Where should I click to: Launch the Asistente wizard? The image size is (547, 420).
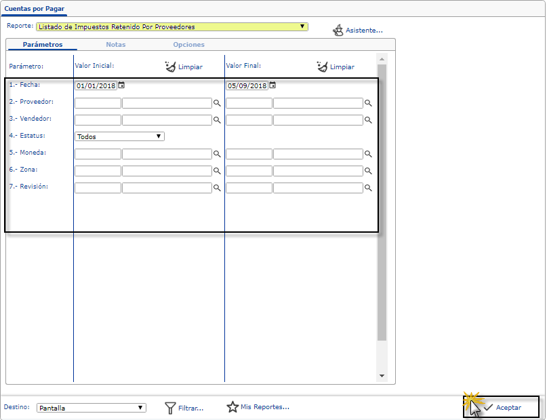click(x=357, y=31)
